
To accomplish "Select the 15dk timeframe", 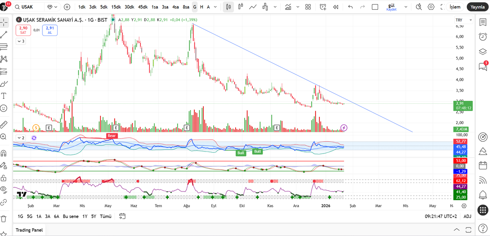I will 116,7.
